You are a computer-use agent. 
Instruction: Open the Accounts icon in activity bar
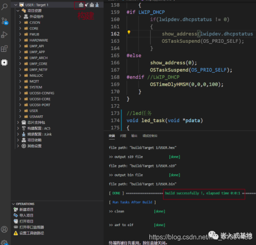coord(5,229)
